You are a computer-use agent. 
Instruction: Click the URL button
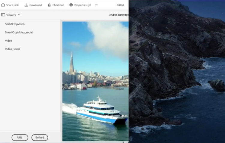[x=20, y=138]
